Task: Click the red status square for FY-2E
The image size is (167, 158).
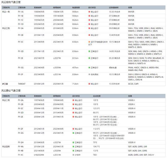Action: pos(73,117)
